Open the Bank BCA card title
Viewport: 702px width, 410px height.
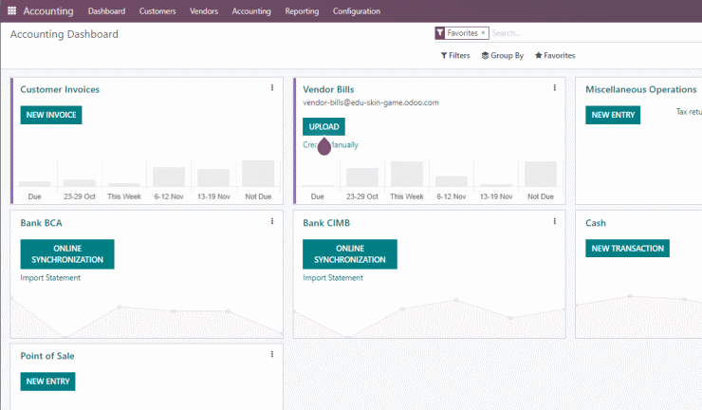pos(41,223)
